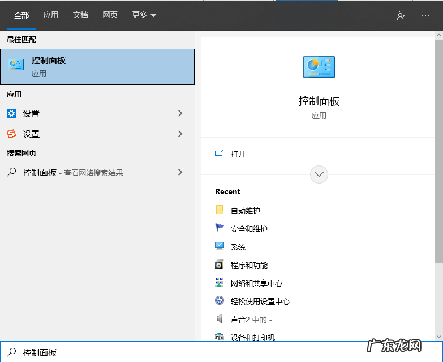Open the feedback person icon in header

[402, 15]
